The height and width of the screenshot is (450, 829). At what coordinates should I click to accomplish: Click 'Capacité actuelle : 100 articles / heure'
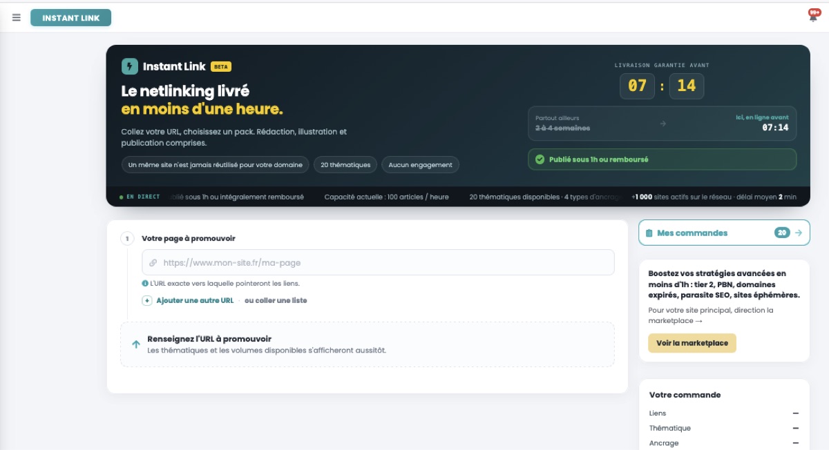tap(386, 197)
